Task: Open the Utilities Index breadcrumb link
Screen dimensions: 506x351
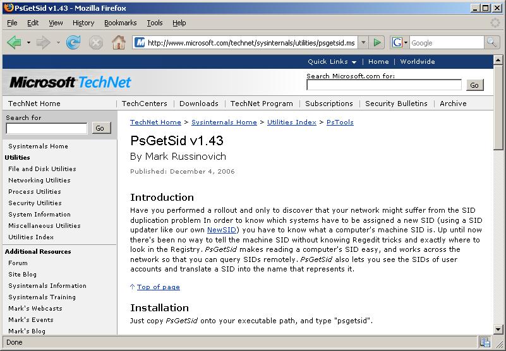Action: [x=292, y=122]
